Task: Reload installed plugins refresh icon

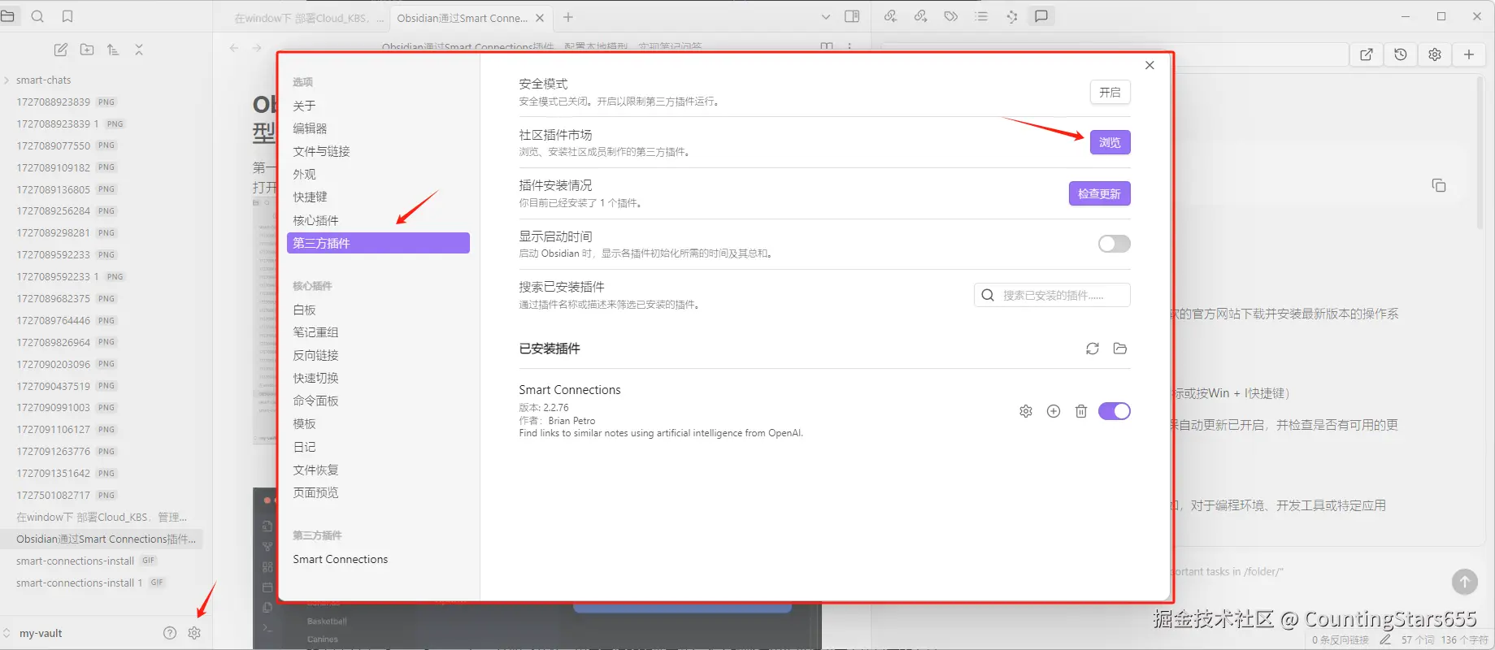Action: 1093,349
